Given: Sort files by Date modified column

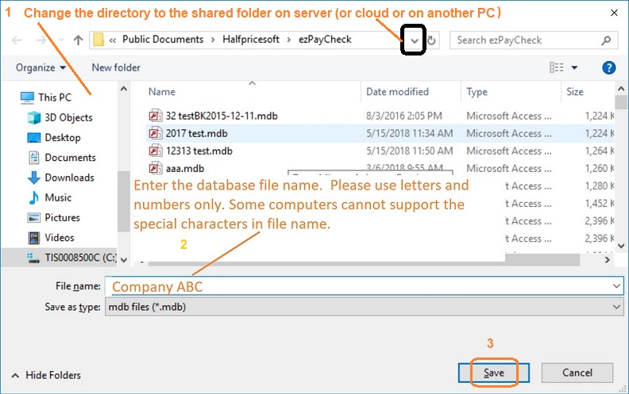Looking at the screenshot, I should point(397,92).
